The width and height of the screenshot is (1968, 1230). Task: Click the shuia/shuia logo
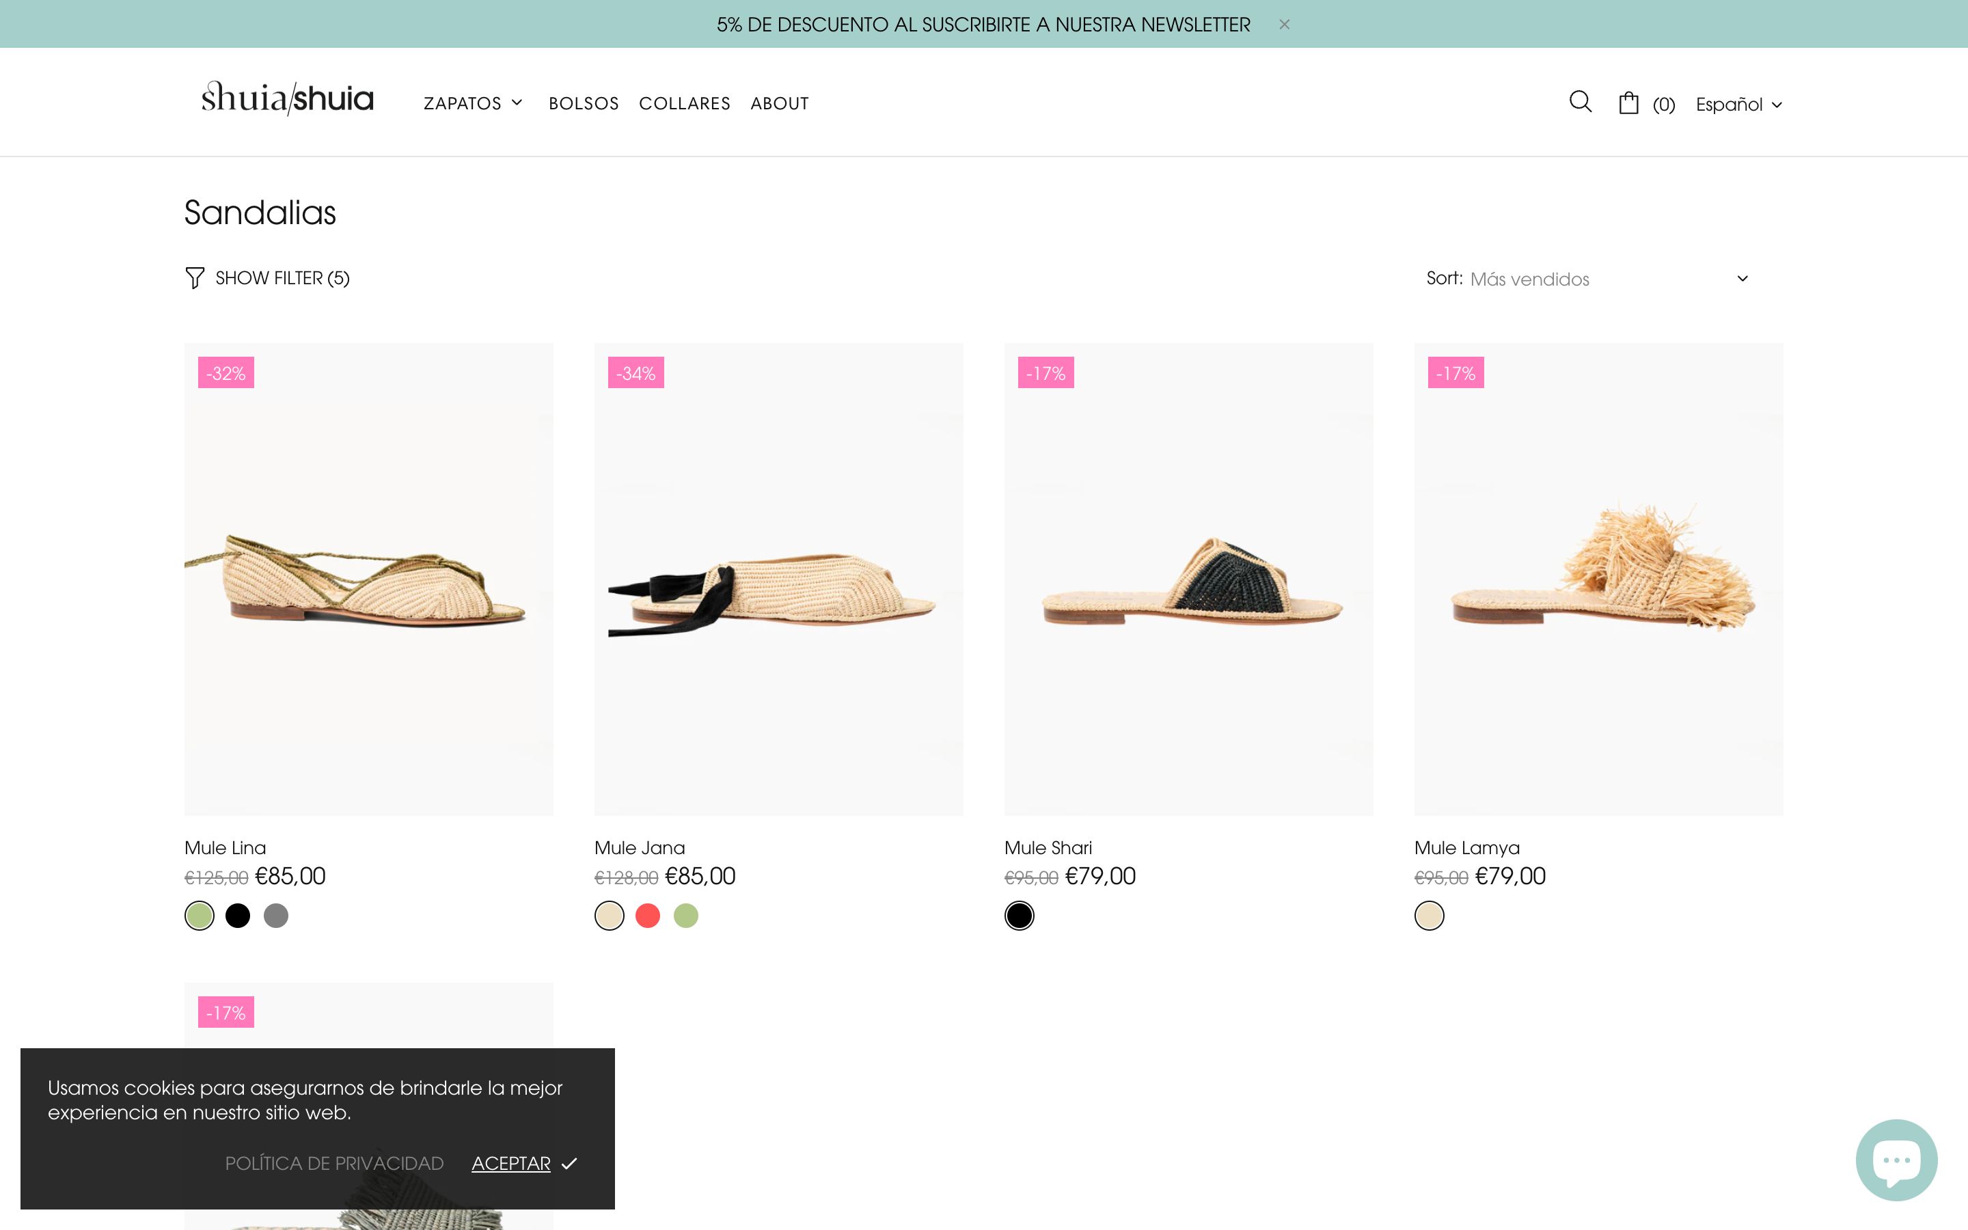(x=287, y=98)
